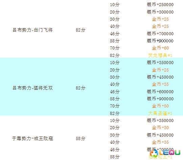Click the 金币+60 reward in first section

coord(160,48)
